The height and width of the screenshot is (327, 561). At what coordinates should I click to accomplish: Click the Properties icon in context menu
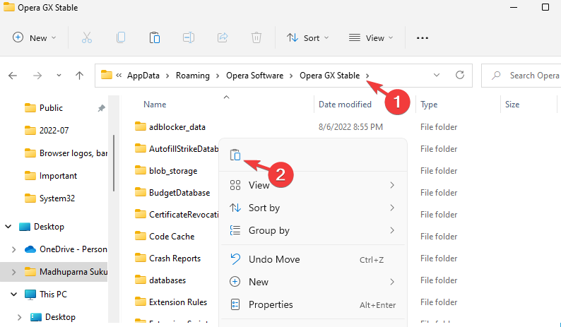(235, 304)
